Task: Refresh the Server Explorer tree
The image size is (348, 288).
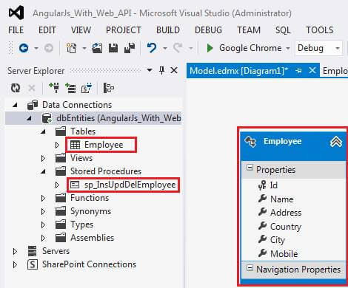Action: click(16, 88)
